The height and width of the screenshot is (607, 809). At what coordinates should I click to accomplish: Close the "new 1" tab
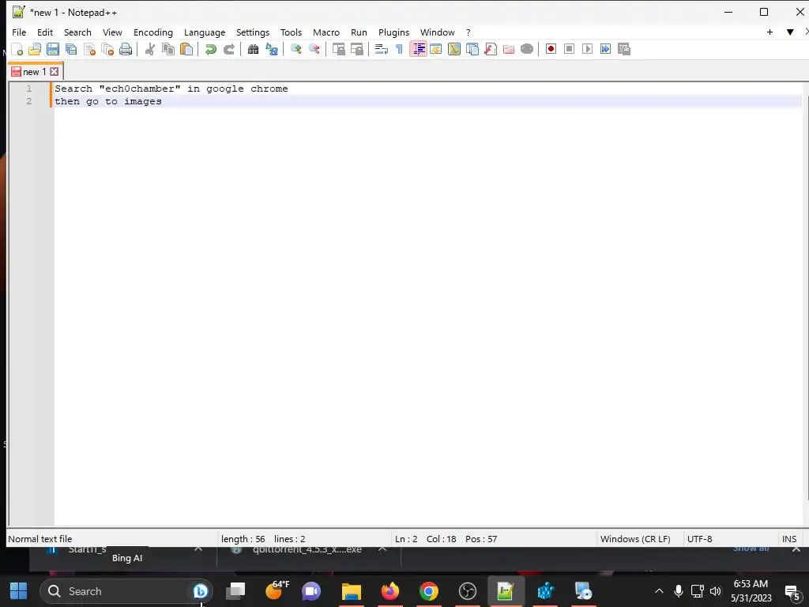(x=55, y=72)
